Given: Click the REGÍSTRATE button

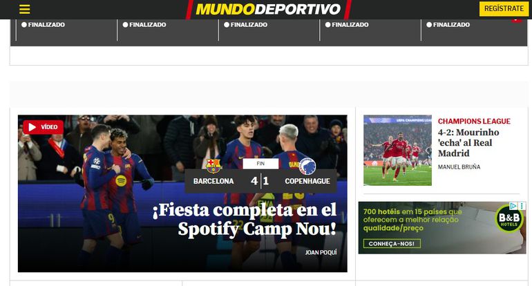Looking at the screenshot, I should pos(504,8).
